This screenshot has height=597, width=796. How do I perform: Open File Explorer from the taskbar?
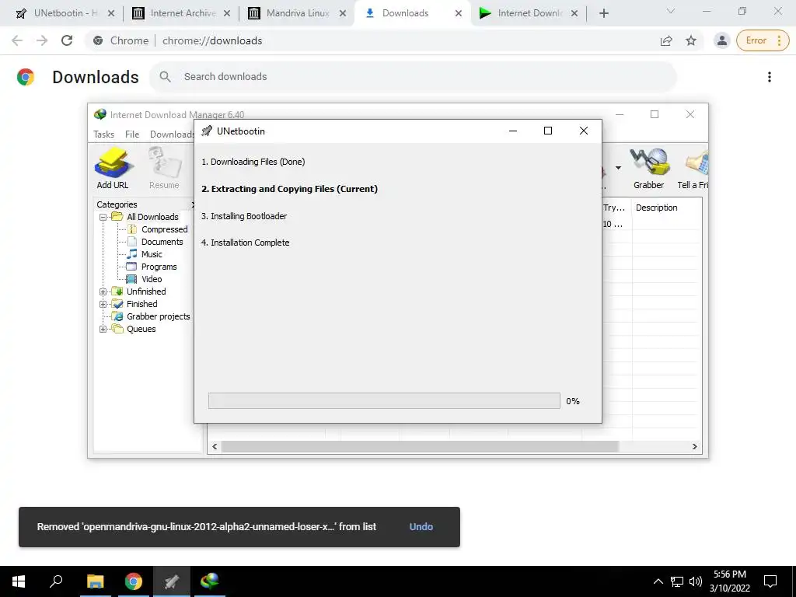(x=95, y=581)
